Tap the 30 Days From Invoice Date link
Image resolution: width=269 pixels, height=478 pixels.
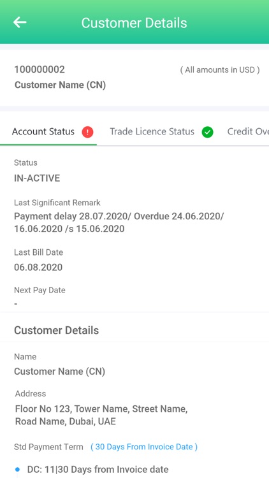pyautogui.click(x=144, y=447)
